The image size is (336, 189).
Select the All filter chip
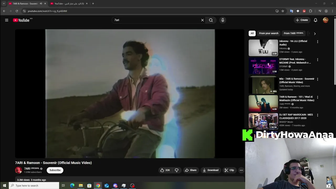(x=252, y=33)
